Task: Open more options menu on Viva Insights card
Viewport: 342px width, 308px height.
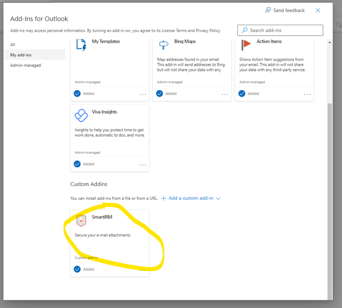Action: pos(142,165)
